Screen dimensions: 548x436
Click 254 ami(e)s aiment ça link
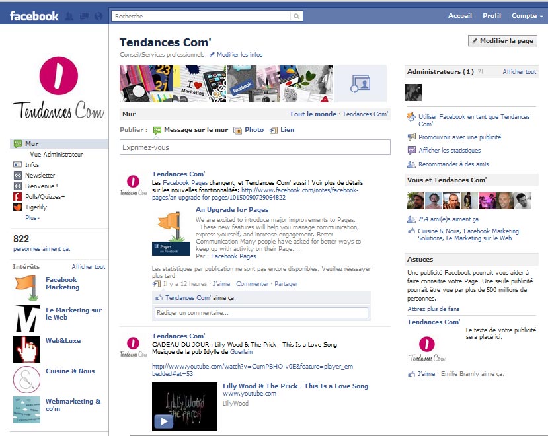[x=448, y=219]
